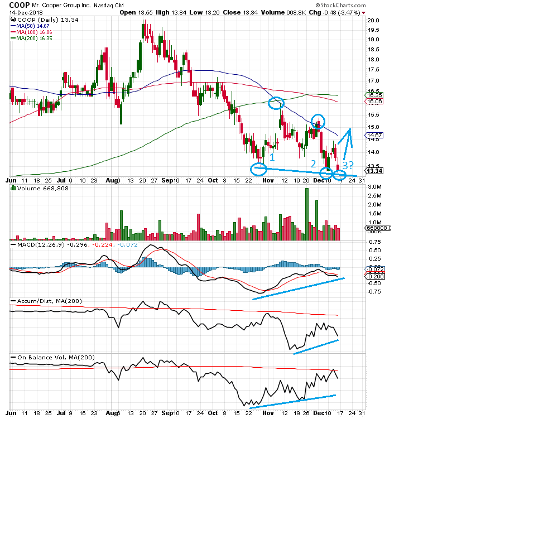Viewport: 558px width, 558px height.
Task: Click Oct label on the bottom date axis
Action: point(213,413)
